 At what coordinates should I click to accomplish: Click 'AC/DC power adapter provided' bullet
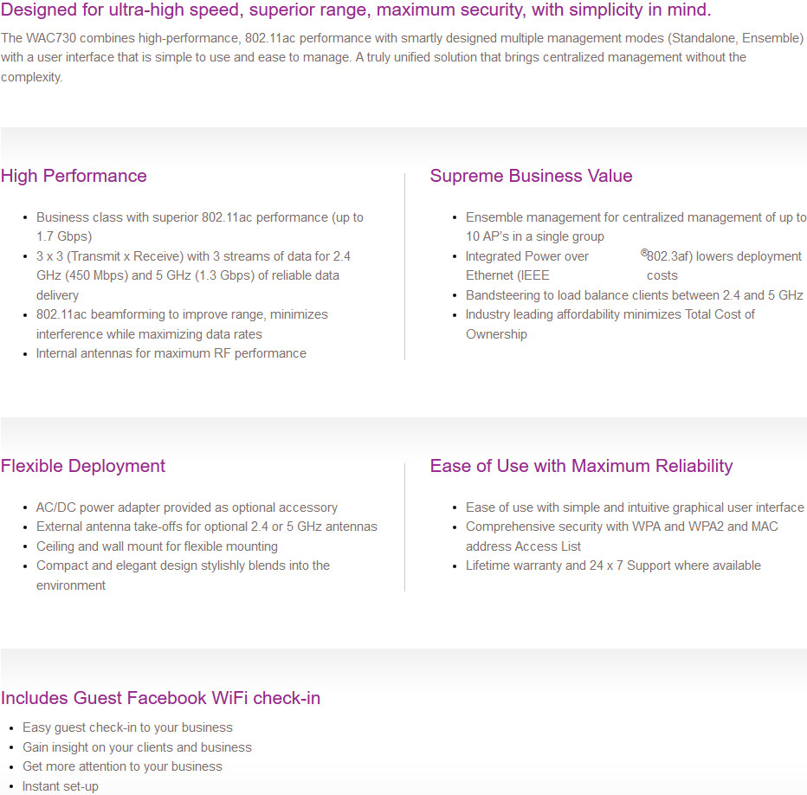pyautogui.click(x=187, y=507)
